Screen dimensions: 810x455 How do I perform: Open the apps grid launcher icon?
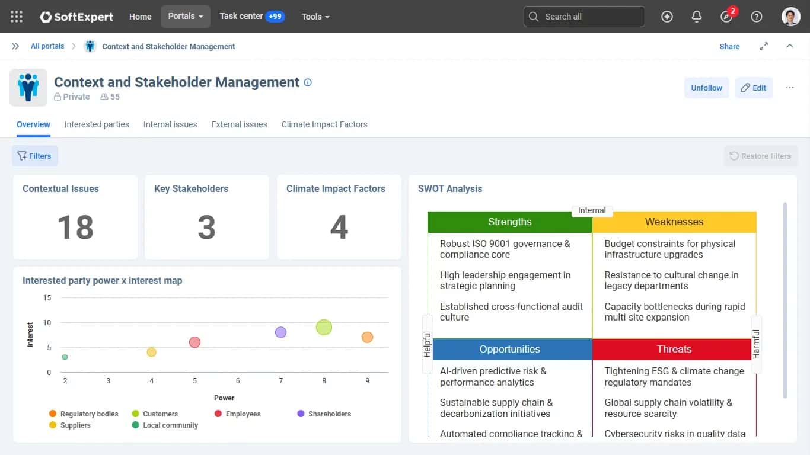(17, 17)
